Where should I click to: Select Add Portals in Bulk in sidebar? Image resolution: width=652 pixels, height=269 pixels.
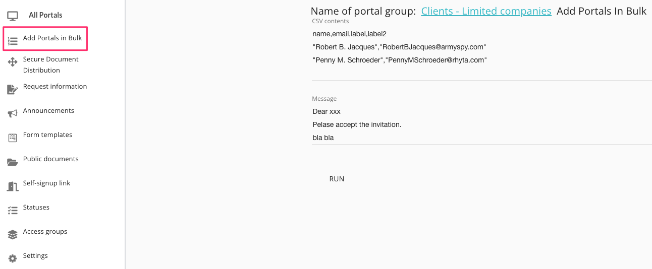(x=52, y=38)
